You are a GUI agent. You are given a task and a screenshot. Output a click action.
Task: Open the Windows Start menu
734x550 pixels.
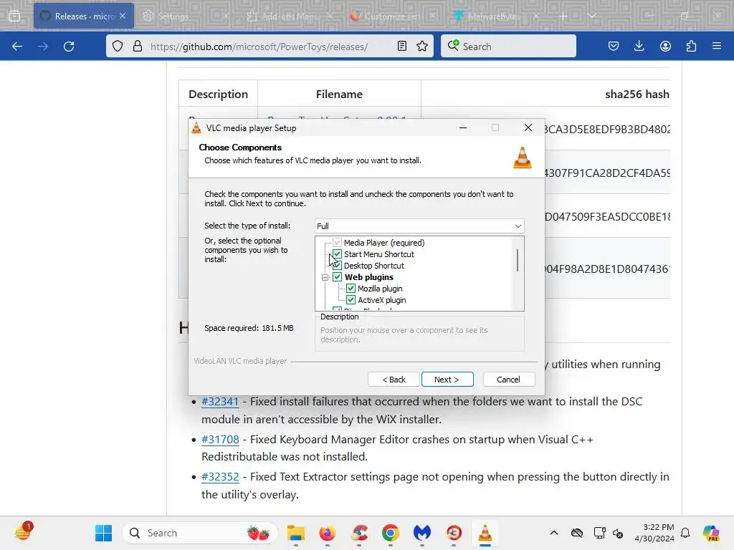[x=103, y=533]
